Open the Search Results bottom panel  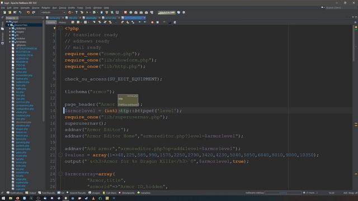pos(76,193)
